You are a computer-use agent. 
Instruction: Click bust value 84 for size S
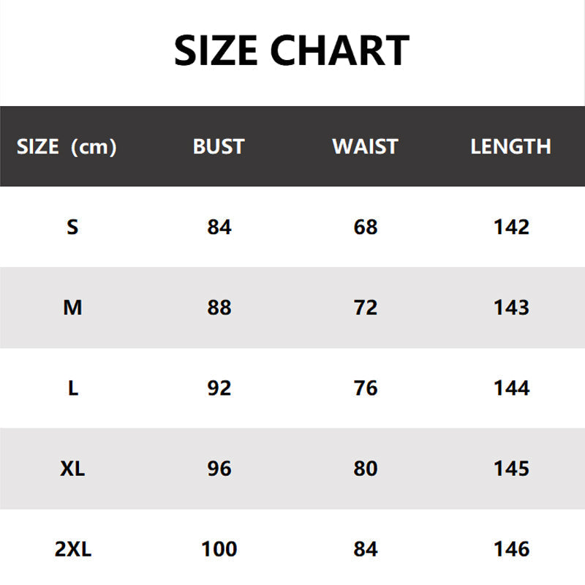219,227
